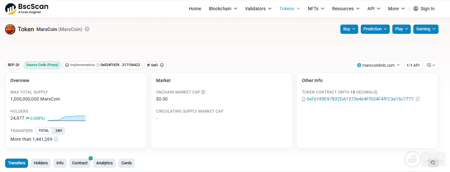Open the holders sparkline chart

(67, 118)
